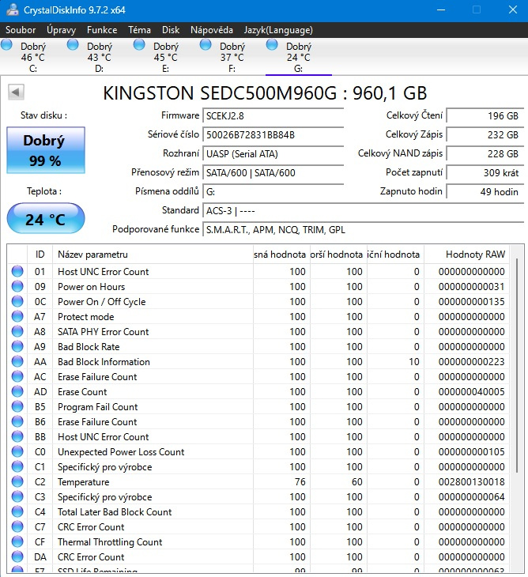Click status orb for Erase Count row
Screen dimensions: 528x577
click(x=17, y=391)
